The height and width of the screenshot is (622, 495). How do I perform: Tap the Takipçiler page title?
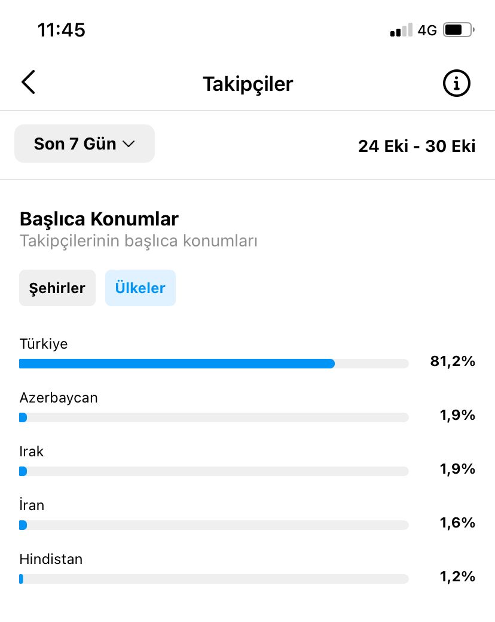[x=248, y=84]
